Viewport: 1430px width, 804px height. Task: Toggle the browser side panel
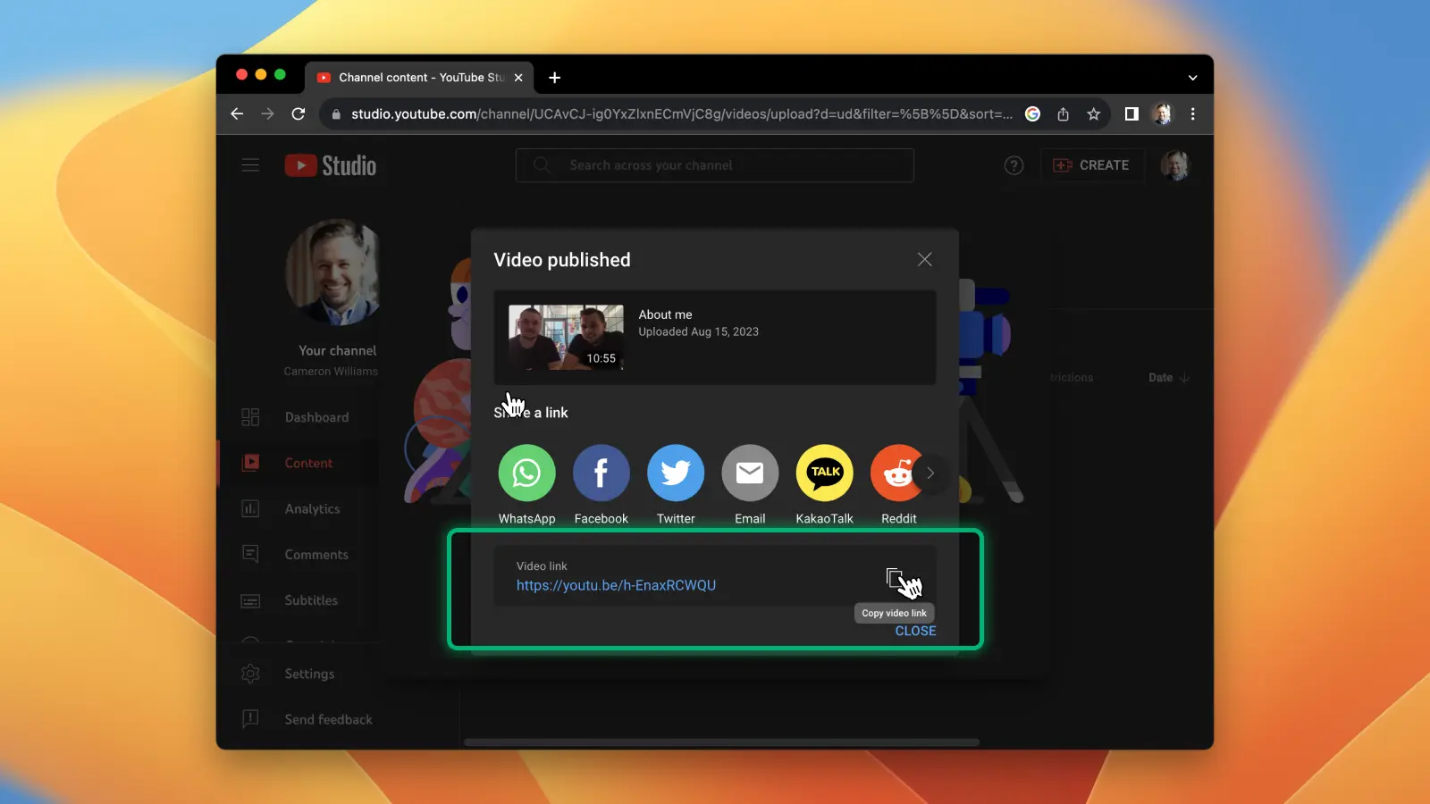(x=1131, y=113)
